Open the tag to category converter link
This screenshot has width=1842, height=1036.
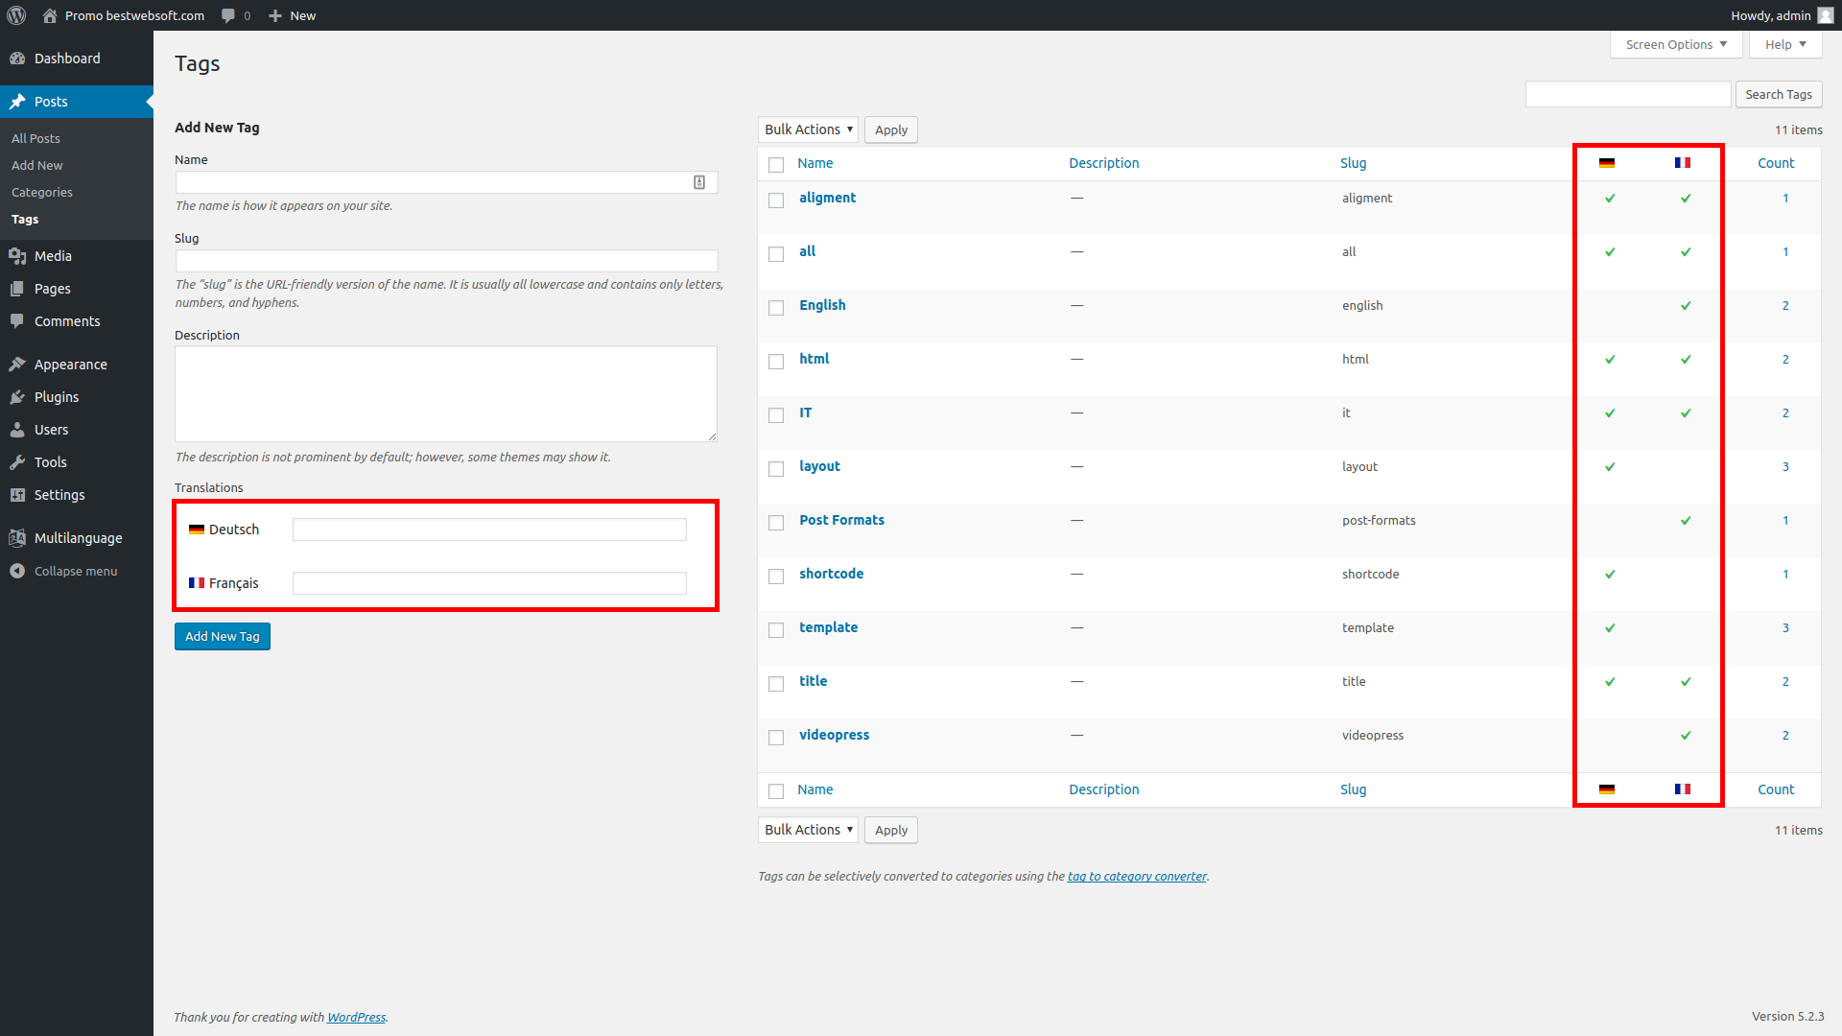tap(1137, 876)
